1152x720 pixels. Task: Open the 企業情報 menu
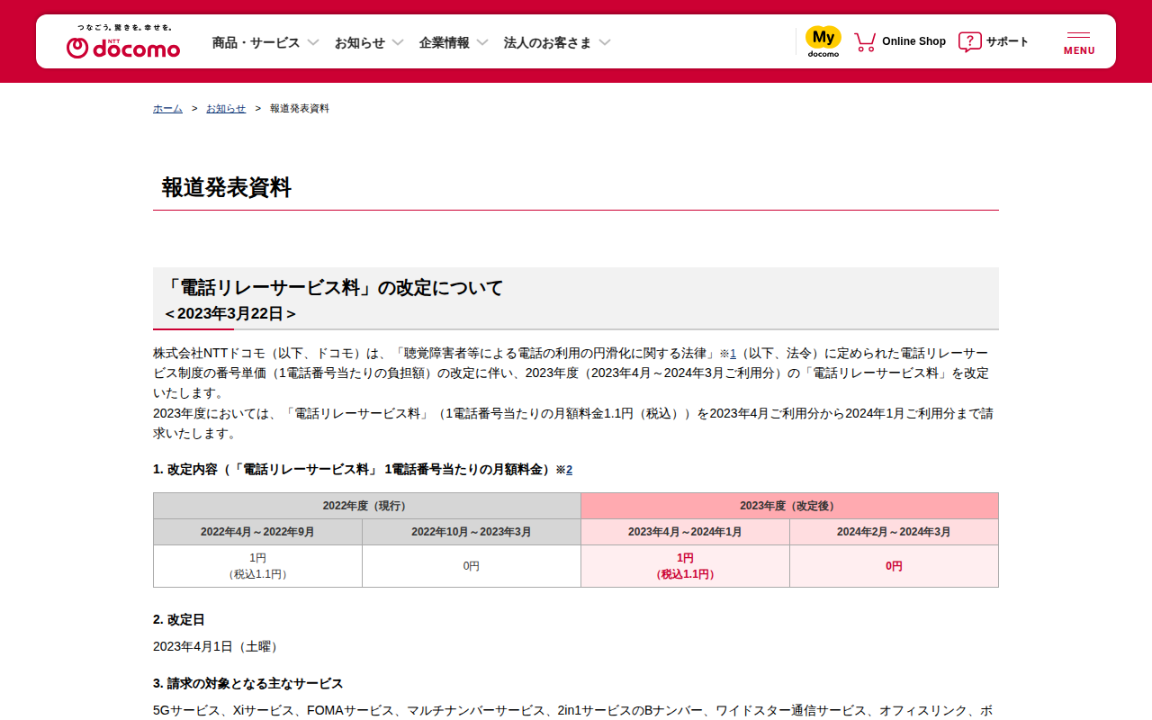[445, 42]
